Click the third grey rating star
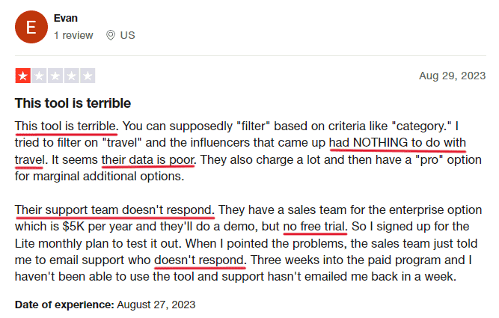The image size is (499, 318). [55, 76]
